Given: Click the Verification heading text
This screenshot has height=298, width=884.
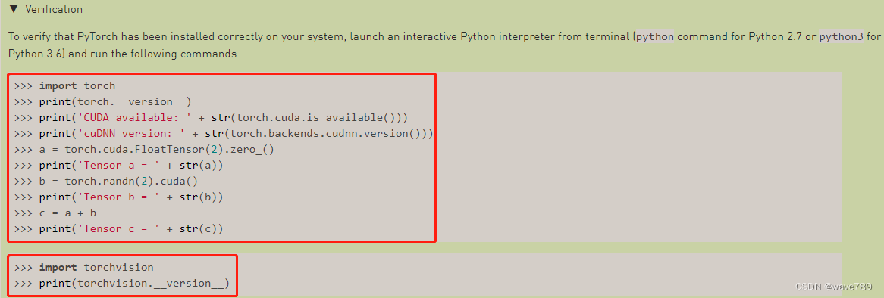Looking at the screenshot, I should [54, 10].
